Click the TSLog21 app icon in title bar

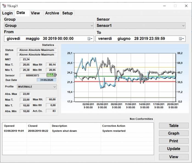click(4, 6)
